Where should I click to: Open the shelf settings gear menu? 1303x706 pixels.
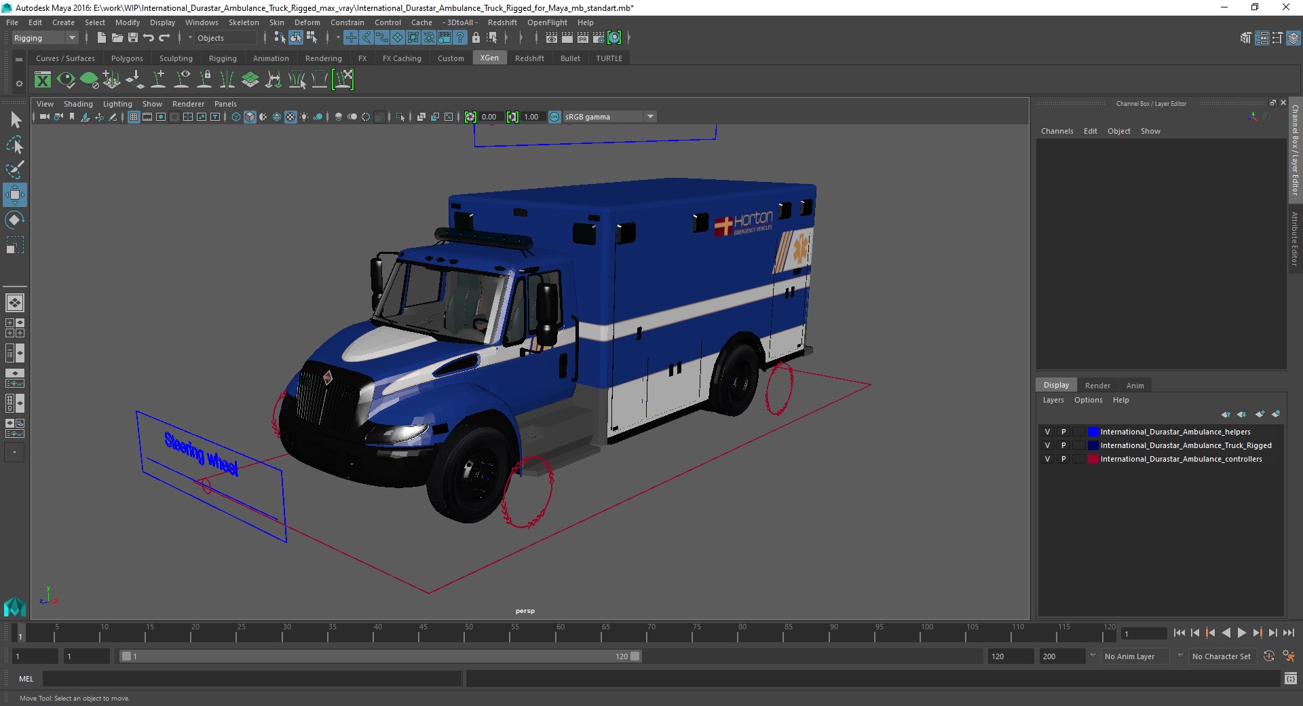tap(19, 83)
